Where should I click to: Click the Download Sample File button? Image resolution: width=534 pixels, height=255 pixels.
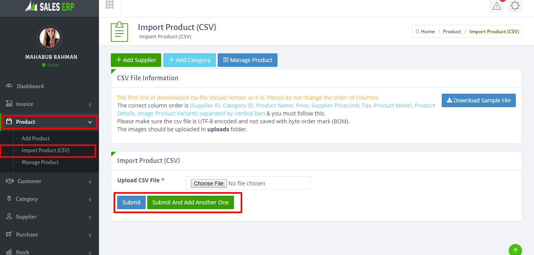point(479,100)
